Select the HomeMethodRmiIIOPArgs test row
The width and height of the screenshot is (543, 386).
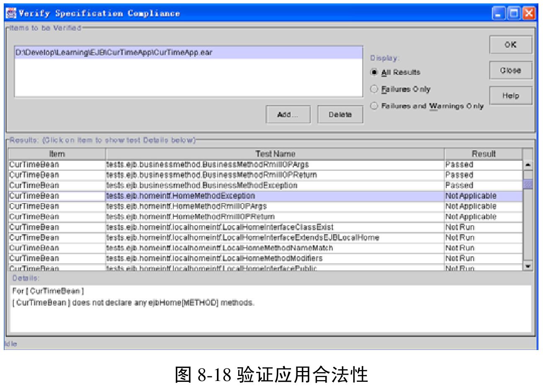265,206
